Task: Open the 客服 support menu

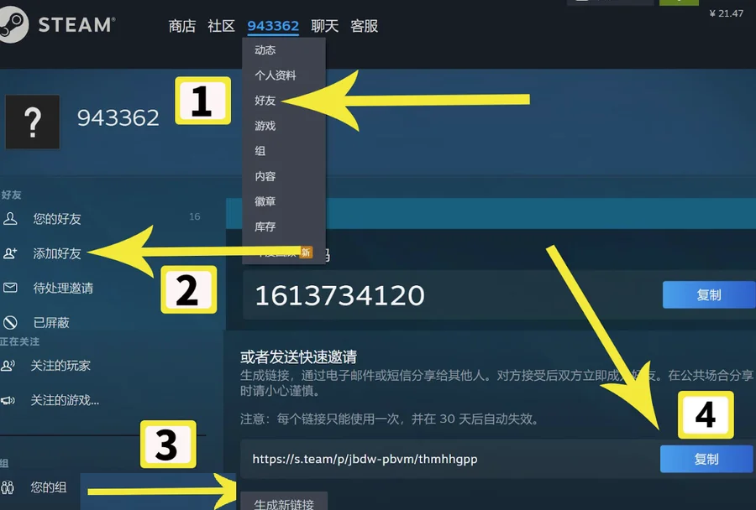Action: click(364, 26)
